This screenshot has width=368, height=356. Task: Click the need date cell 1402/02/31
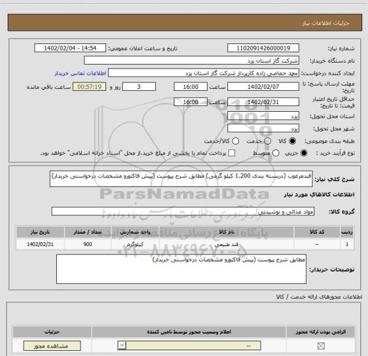40,244
